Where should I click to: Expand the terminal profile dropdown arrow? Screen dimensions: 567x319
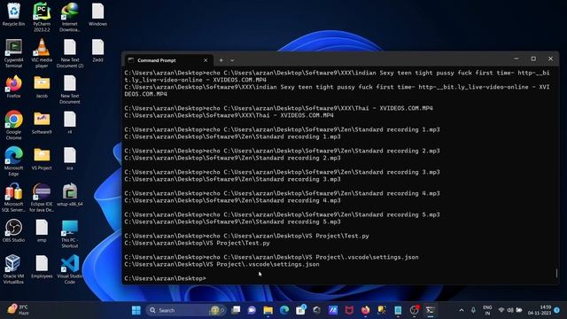[232, 60]
